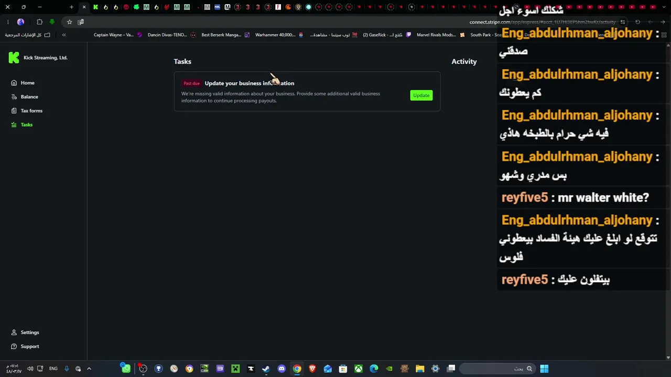The image size is (671, 377).
Task: Open the Dancin Divas bookmark
Action: click(172, 35)
